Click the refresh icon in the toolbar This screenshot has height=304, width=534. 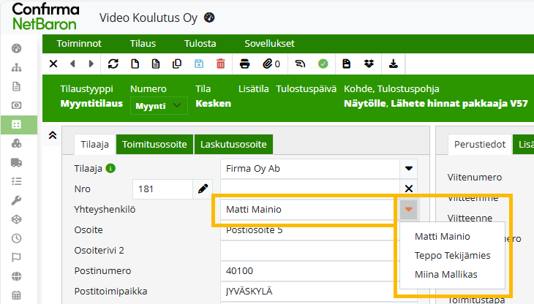(x=113, y=64)
